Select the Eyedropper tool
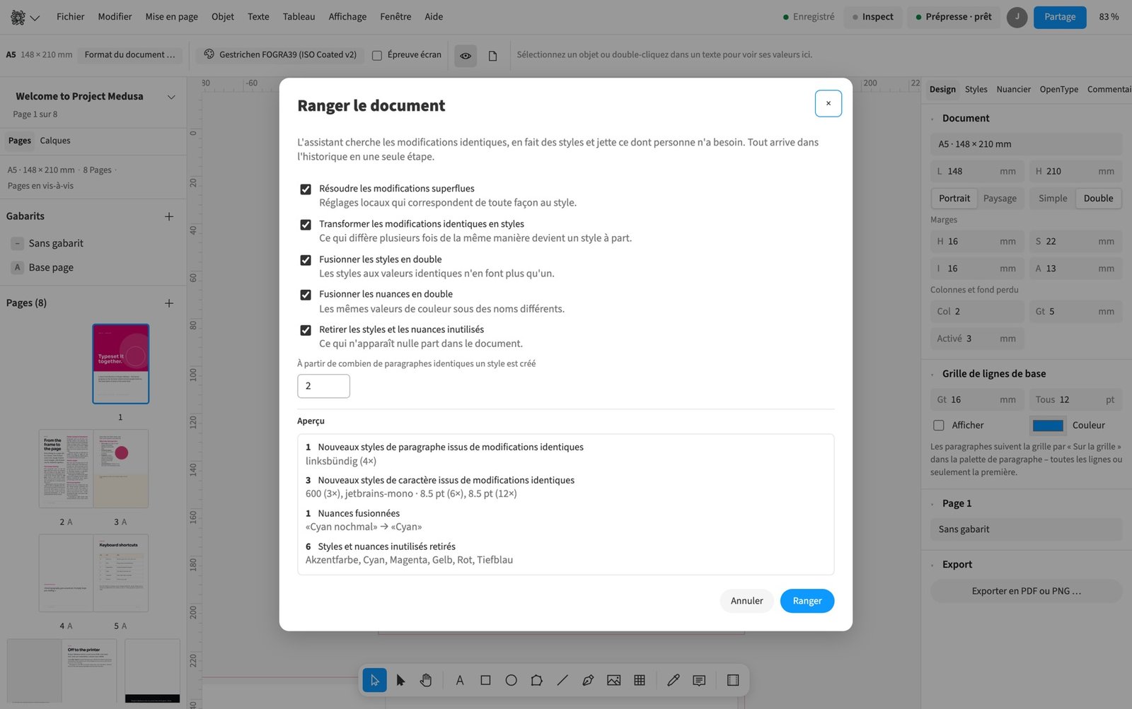This screenshot has width=1132, height=709. [x=674, y=680]
